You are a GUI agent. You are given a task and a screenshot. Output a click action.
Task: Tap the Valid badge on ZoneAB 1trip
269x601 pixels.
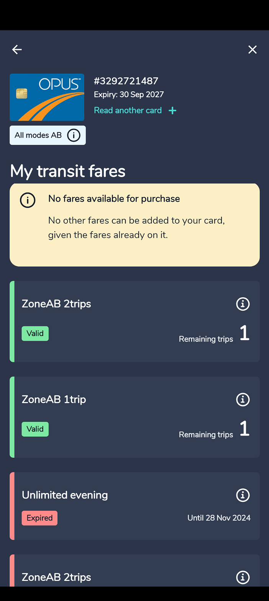(x=35, y=429)
